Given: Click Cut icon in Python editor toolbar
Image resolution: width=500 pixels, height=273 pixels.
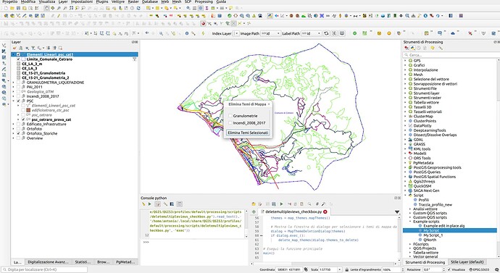Looking at the screenshot, I should [290, 204].
